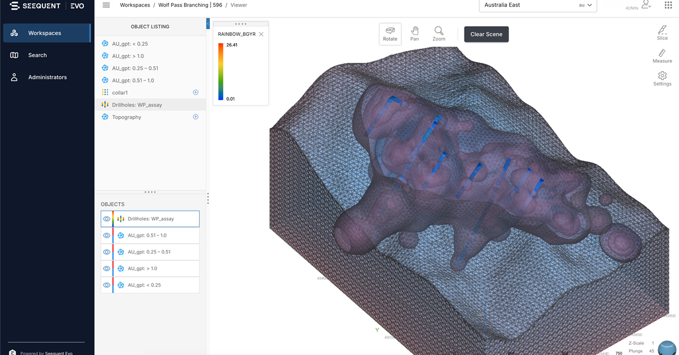Hide the AU_gpt: < 0.25 object
This screenshot has width=679, height=355.
click(x=106, y=285)
